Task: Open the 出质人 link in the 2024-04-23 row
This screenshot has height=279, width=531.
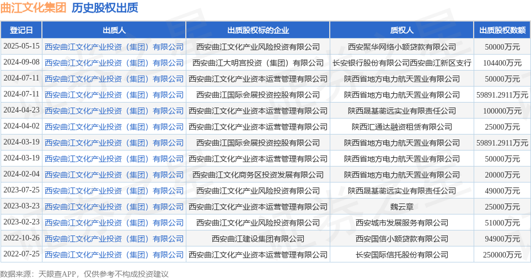Action: click(x=114, y=111)
